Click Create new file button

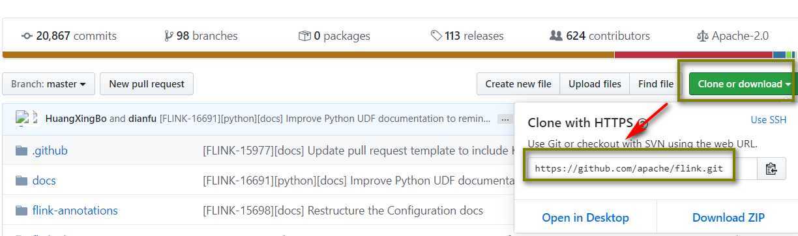pos(518,84)
